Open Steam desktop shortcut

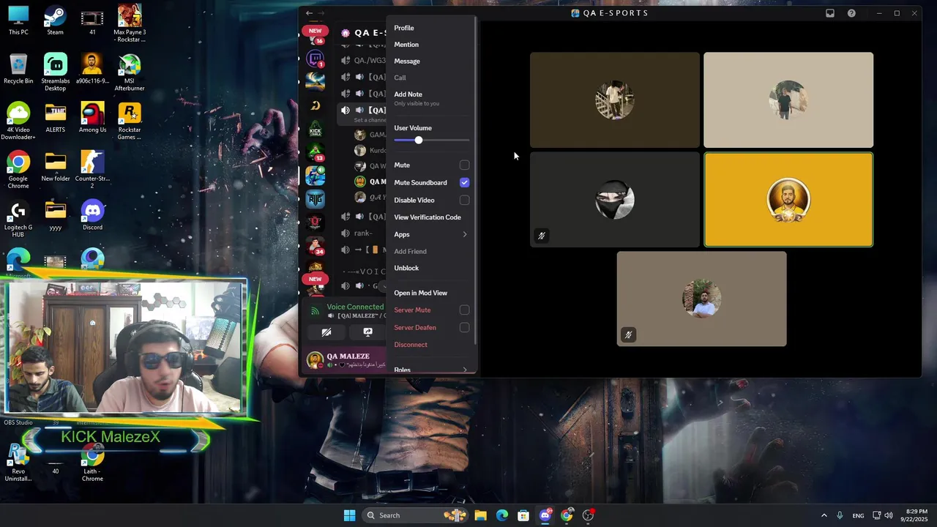55,20
